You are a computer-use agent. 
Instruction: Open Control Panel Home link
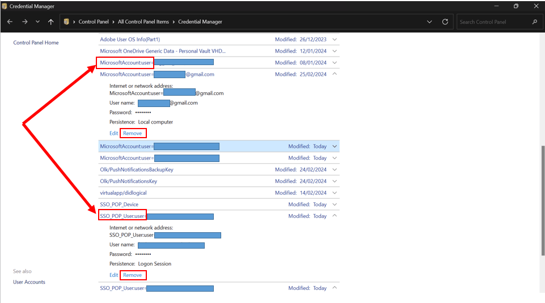(x=36, y=42)
